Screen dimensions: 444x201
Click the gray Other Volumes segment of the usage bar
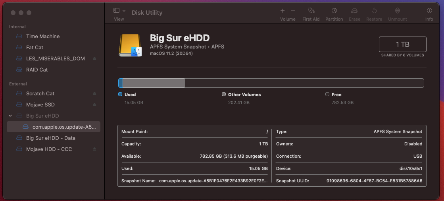154,83
